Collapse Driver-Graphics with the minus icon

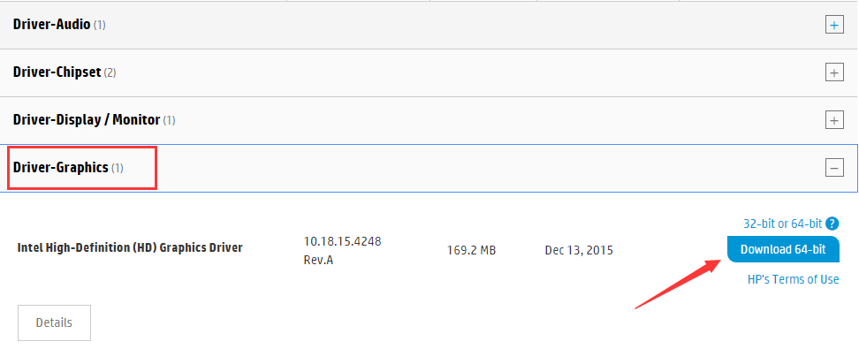point(834,168)
